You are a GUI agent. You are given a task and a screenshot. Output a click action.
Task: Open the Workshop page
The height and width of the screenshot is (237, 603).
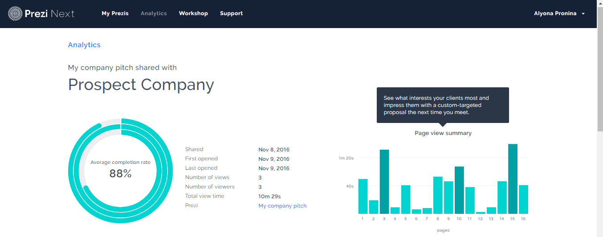pyautogui.click(x=193, y=13)
